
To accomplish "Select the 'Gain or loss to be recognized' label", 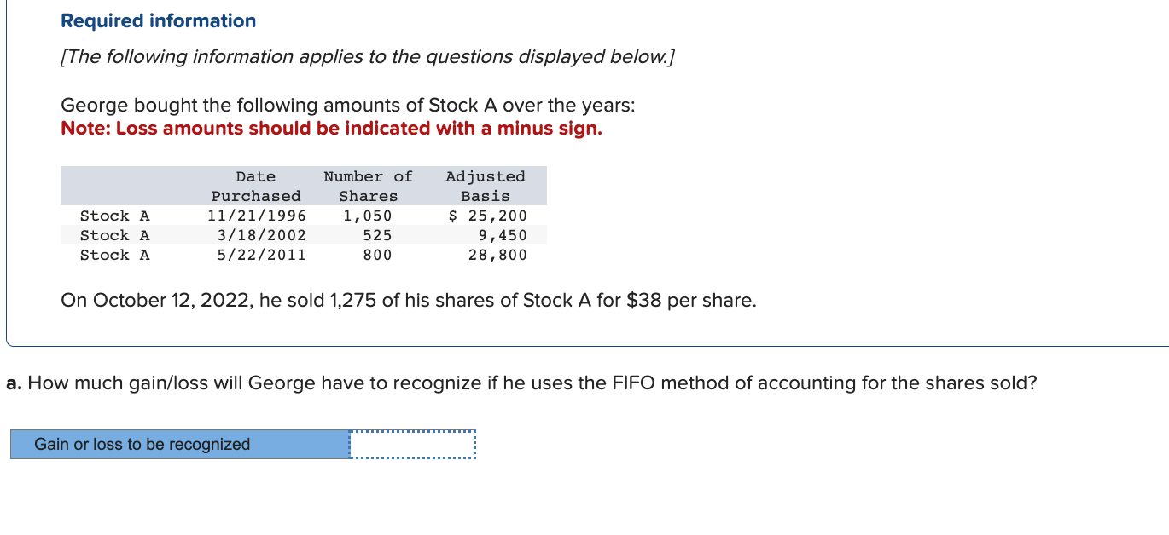I will click(x=141, y=444).
